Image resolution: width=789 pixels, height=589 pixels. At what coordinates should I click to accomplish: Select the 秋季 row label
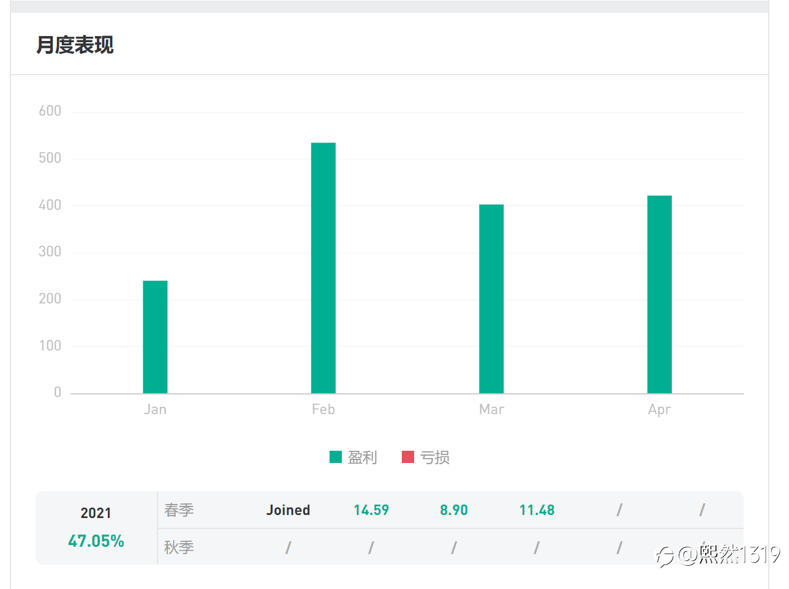179,547
